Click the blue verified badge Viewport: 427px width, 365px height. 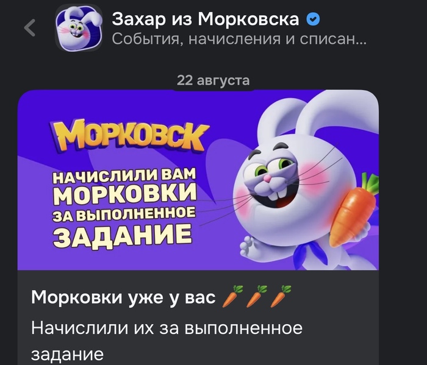(313, 19)
